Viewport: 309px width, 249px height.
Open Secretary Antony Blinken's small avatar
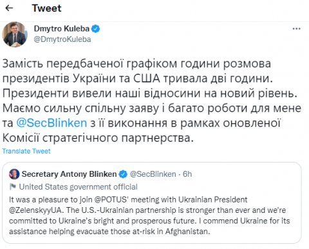coord(14,174)
